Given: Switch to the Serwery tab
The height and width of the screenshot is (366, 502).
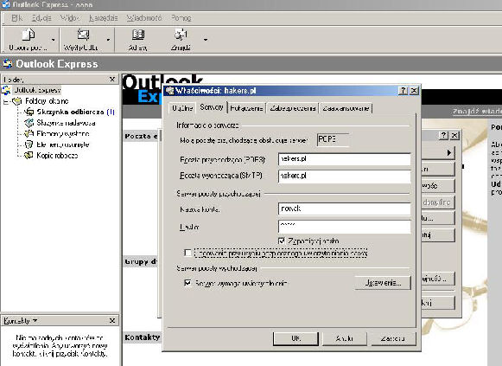Looking at the screenshot, I should pos(212,107).
